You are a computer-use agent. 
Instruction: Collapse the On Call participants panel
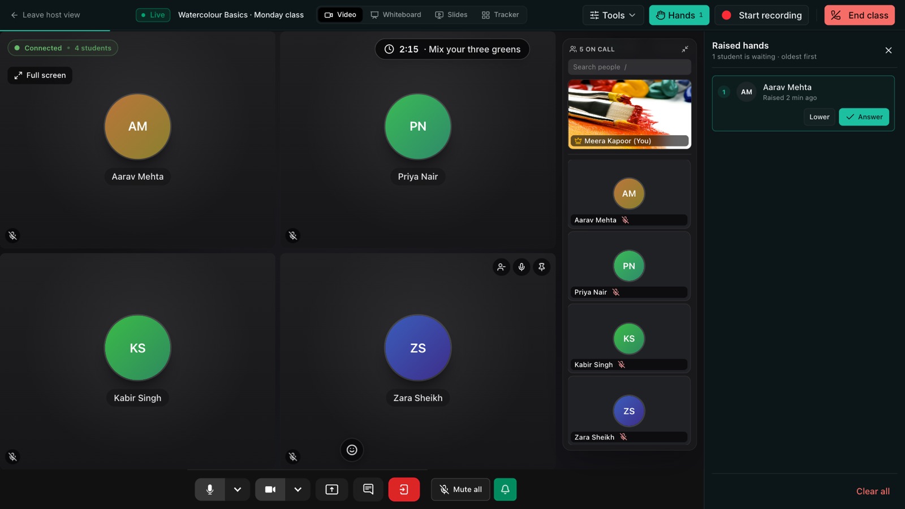[x=685, y=49]
